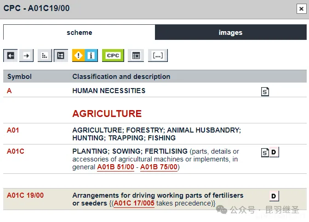Open the A01C 17/005 reference link
The width and height of the screenshot is (309, 222).
pos(134,203)
